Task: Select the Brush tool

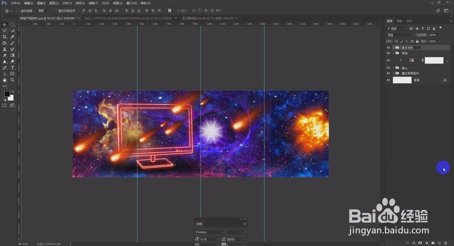Action: point(12,43)
